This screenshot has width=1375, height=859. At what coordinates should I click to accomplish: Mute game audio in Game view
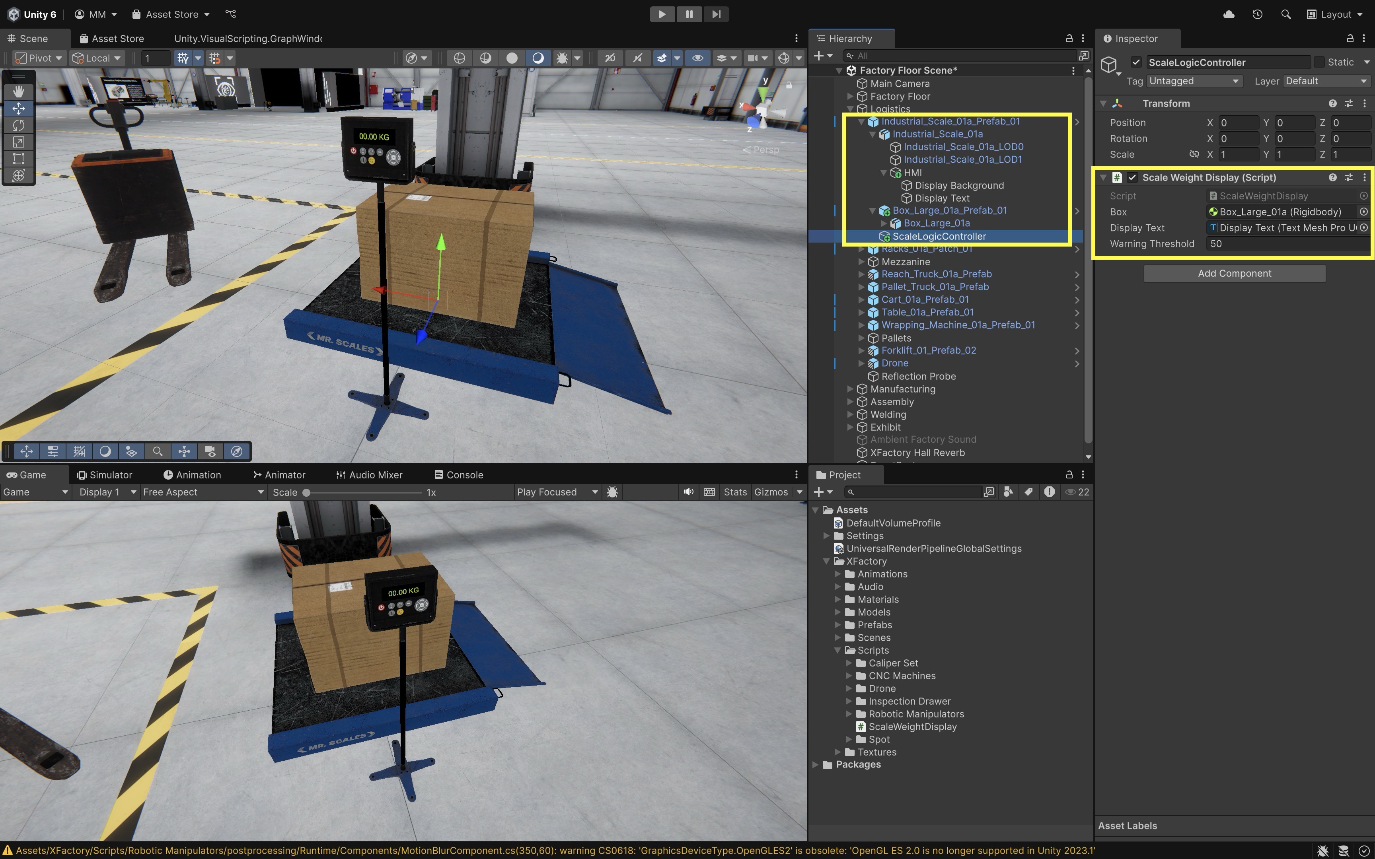pos(688,492)
